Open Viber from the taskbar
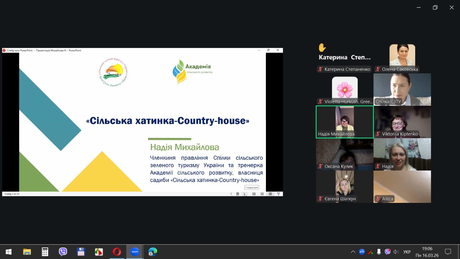Screen dimensions: 460x259 [63, 252]
